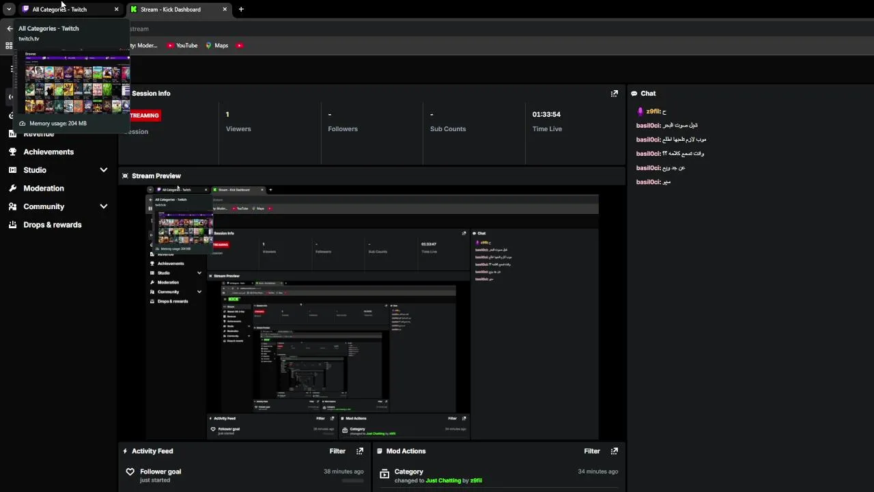The image size is (874, 492).
Task: Pop out the Activity Feed panel
Action: pyautogui.click(x=360, y=452)
